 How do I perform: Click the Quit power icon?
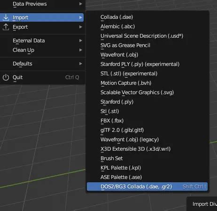pyautogui.click(x=6, y=77)
